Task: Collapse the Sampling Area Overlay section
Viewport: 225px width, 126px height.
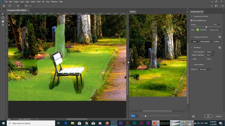Action: pyautogui.click(x=191, y=16)
